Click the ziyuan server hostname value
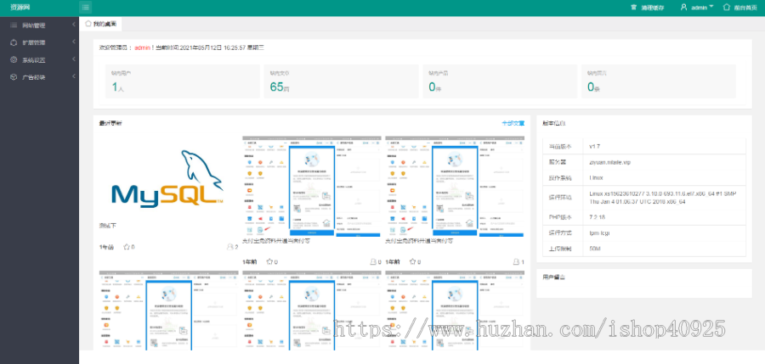 [x=609, y=162]
